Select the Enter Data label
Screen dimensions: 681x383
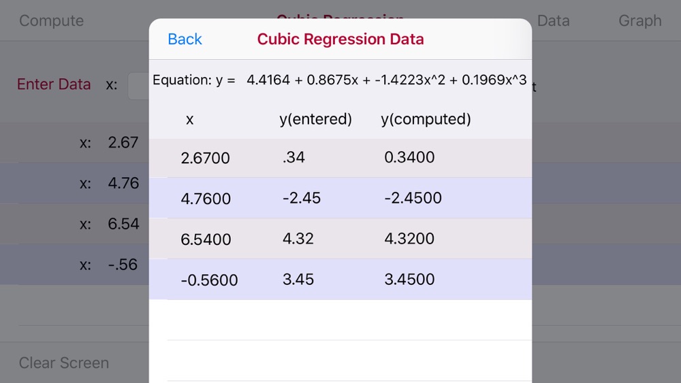pos(54,84)
